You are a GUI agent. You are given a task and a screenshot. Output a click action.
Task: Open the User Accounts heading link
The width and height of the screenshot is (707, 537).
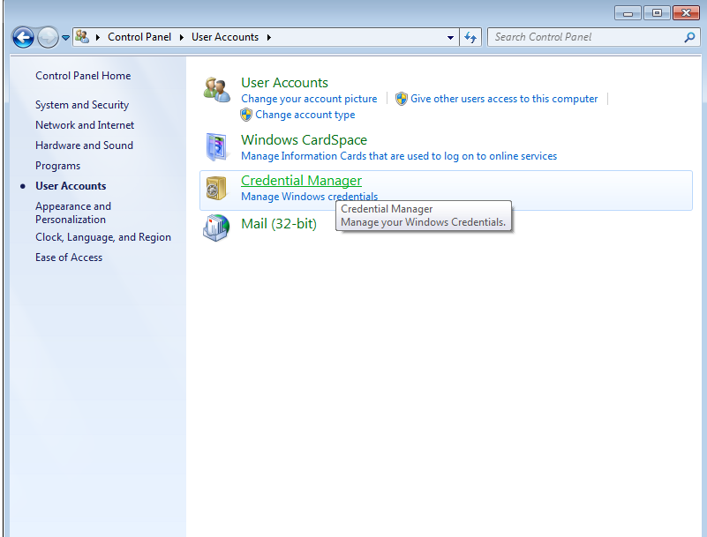[284, 83]
